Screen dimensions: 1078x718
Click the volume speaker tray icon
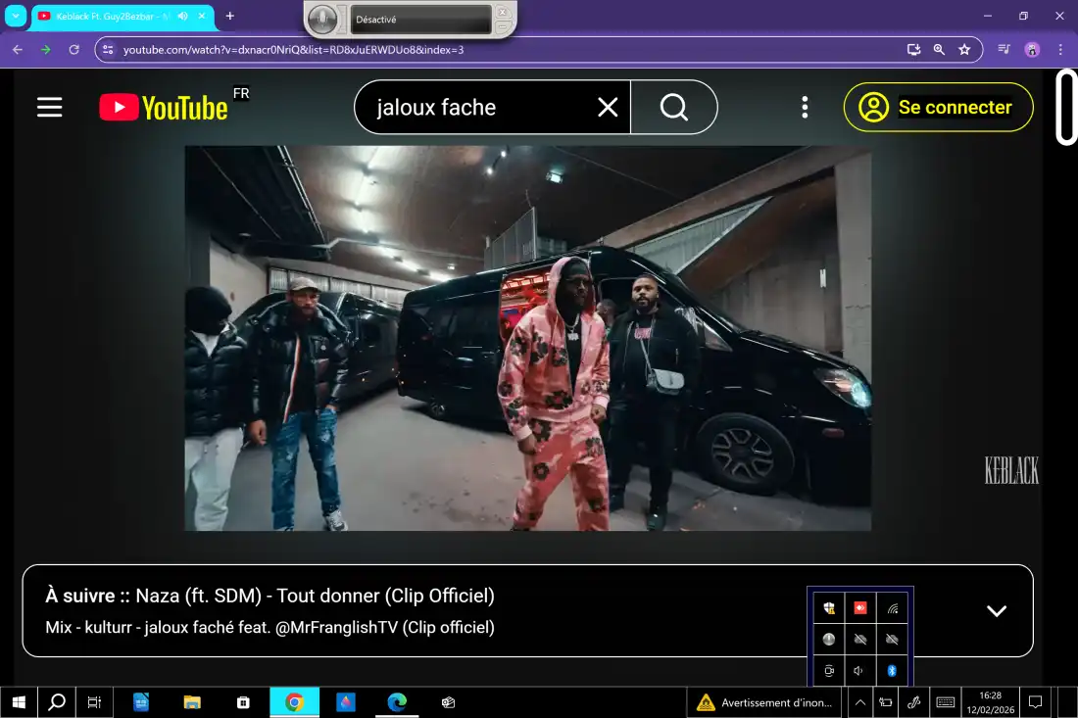pos(858,670)
